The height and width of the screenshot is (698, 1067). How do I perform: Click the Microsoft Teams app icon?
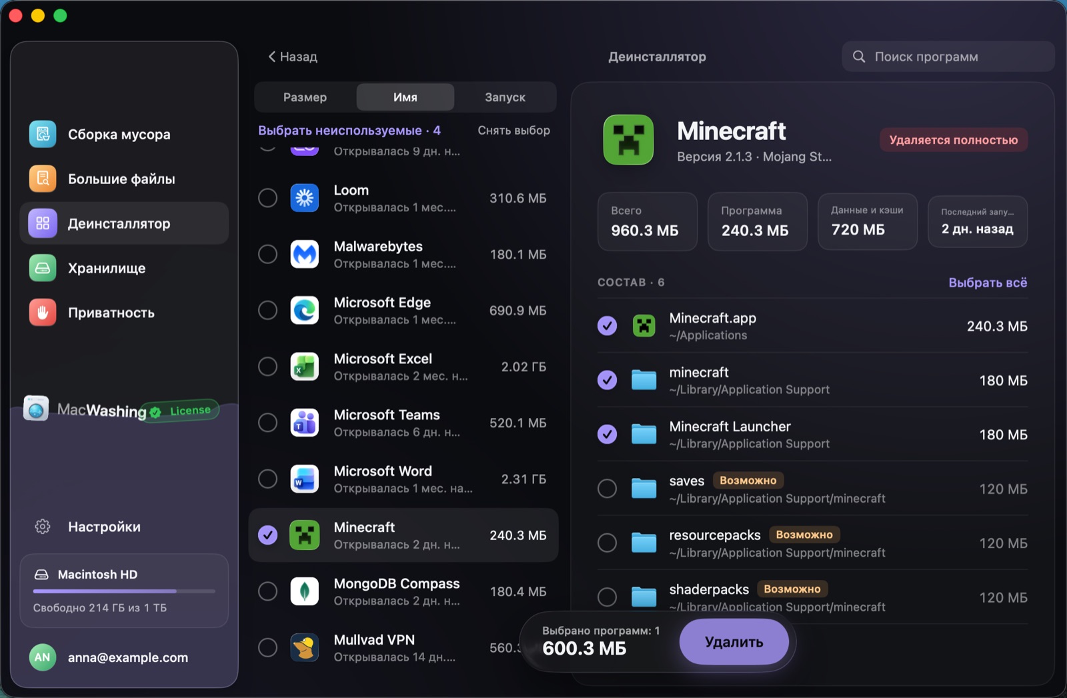coord(305,423)
